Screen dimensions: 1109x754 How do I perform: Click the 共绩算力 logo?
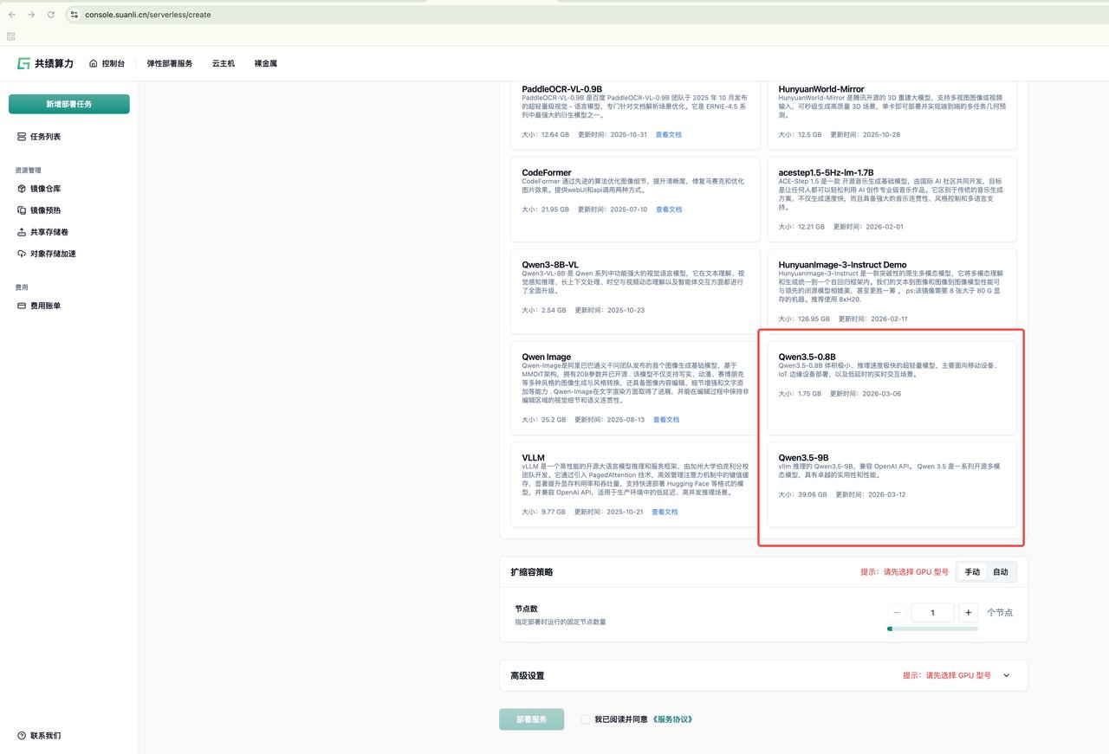click(45, 63)
